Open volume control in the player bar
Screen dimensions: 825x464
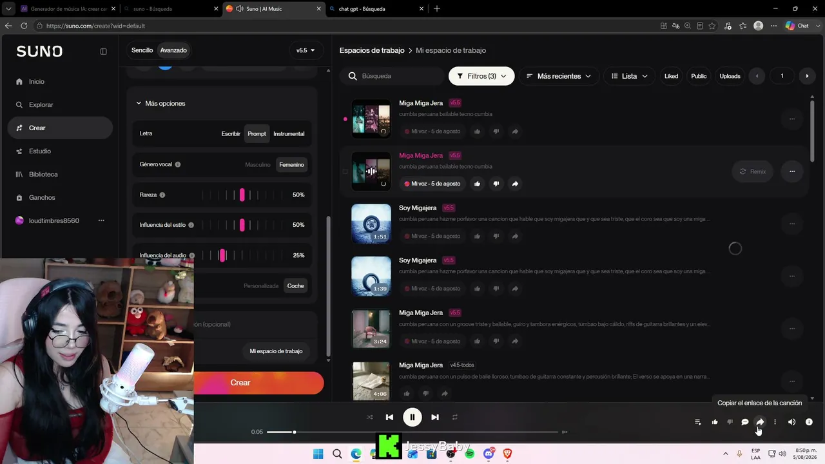[x=791, y=422]
